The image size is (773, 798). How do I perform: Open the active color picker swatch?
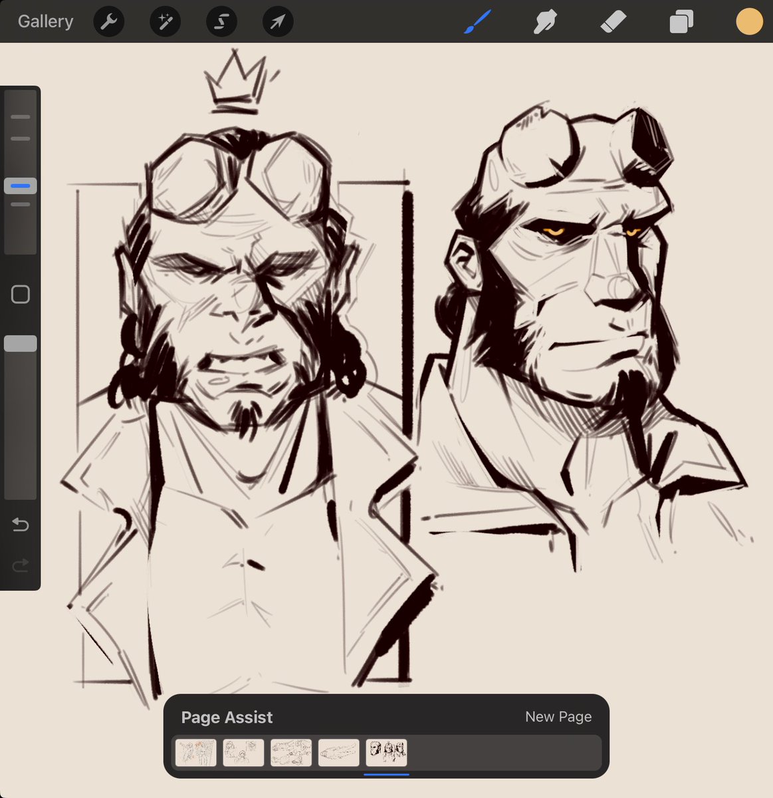coord(749,21)
